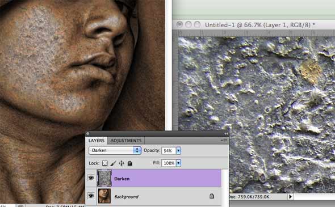Screen dimensions: 335x207
Task: Close the floating Layers panel
Action: point(88,134)
